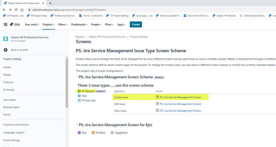The width and height of the screenshot is (276, 147).
Task: Open the All Projects - Jira bookmark
Action: (13, 16)
